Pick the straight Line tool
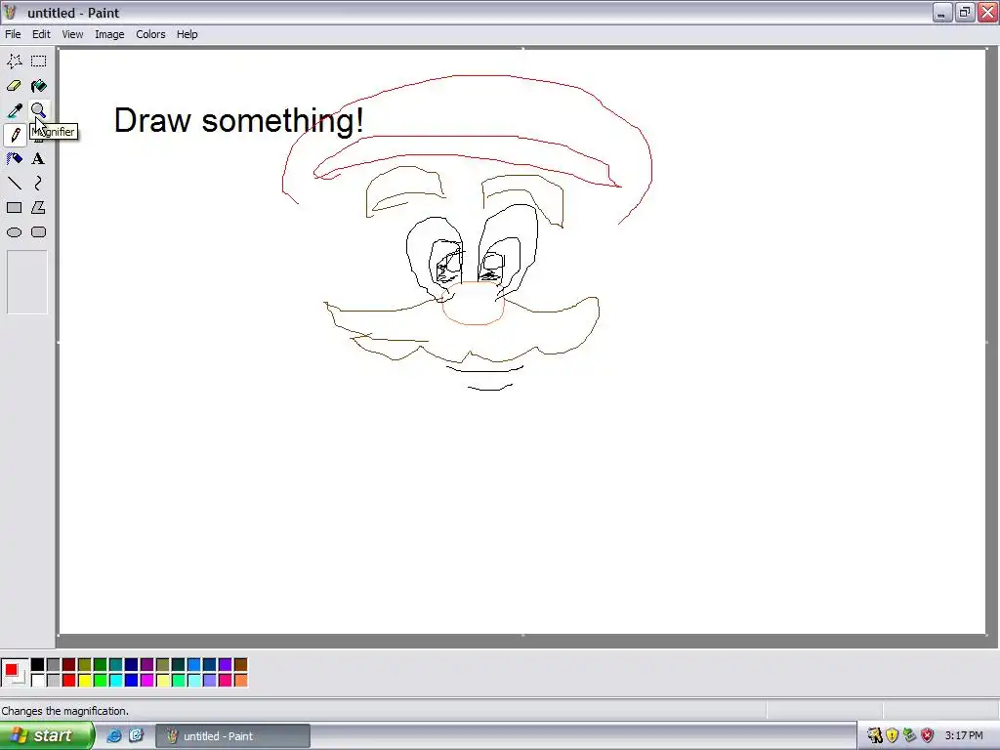This screenshot has height=750, width=1000. (x=14, y=184)
